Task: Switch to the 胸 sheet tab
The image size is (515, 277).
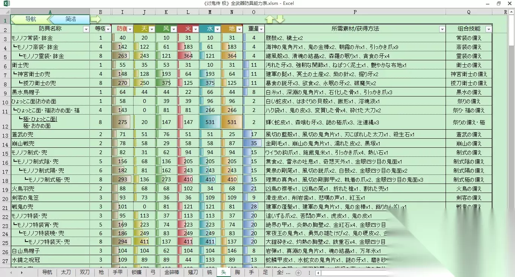Action: coord(237,272)
